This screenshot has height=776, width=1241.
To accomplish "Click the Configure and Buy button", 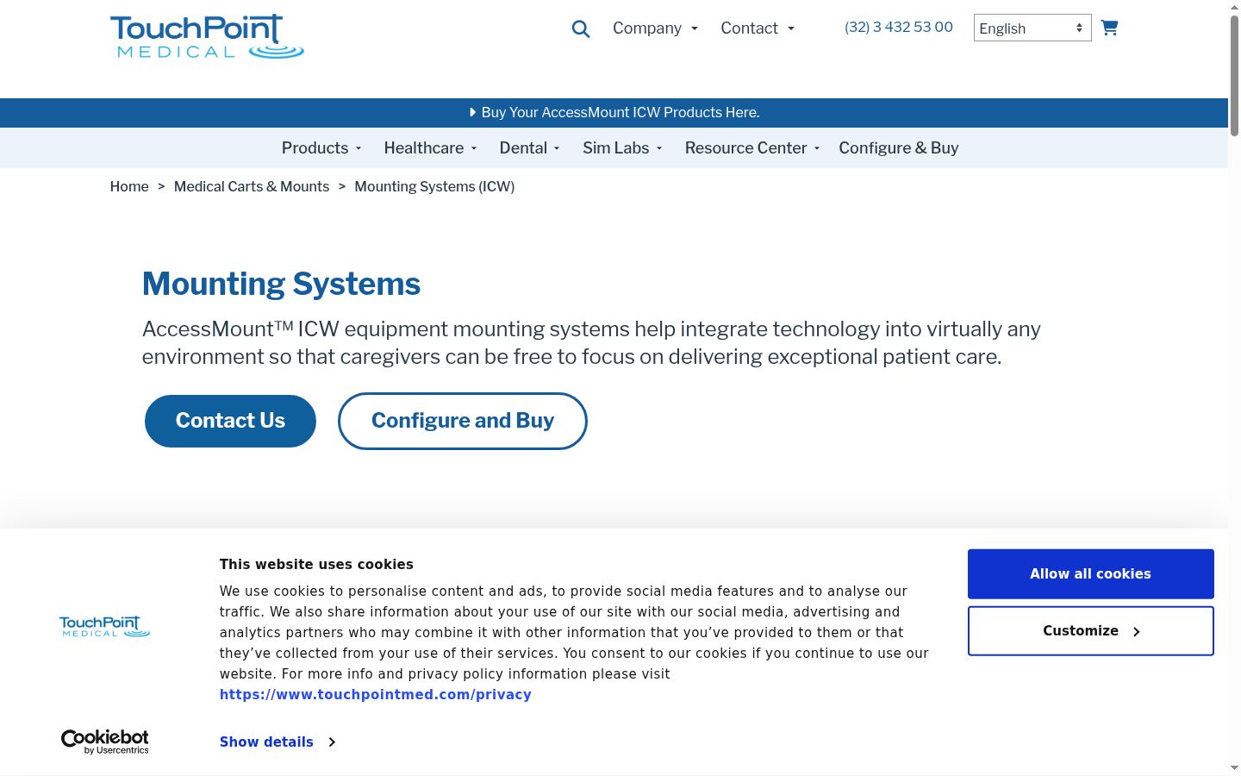I will [463, 421].
